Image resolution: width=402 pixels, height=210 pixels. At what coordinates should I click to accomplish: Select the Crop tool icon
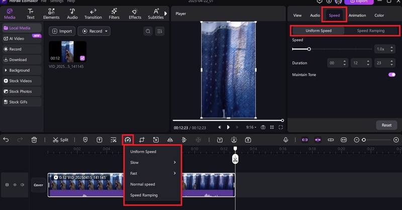(x=142, y=140)
